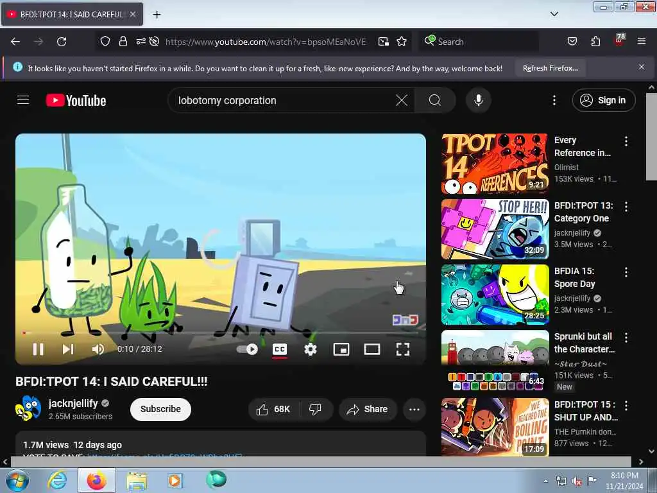Screen dimensions: 657x493
Task: Enter fullscreen mode
Action: click(403, 349)
